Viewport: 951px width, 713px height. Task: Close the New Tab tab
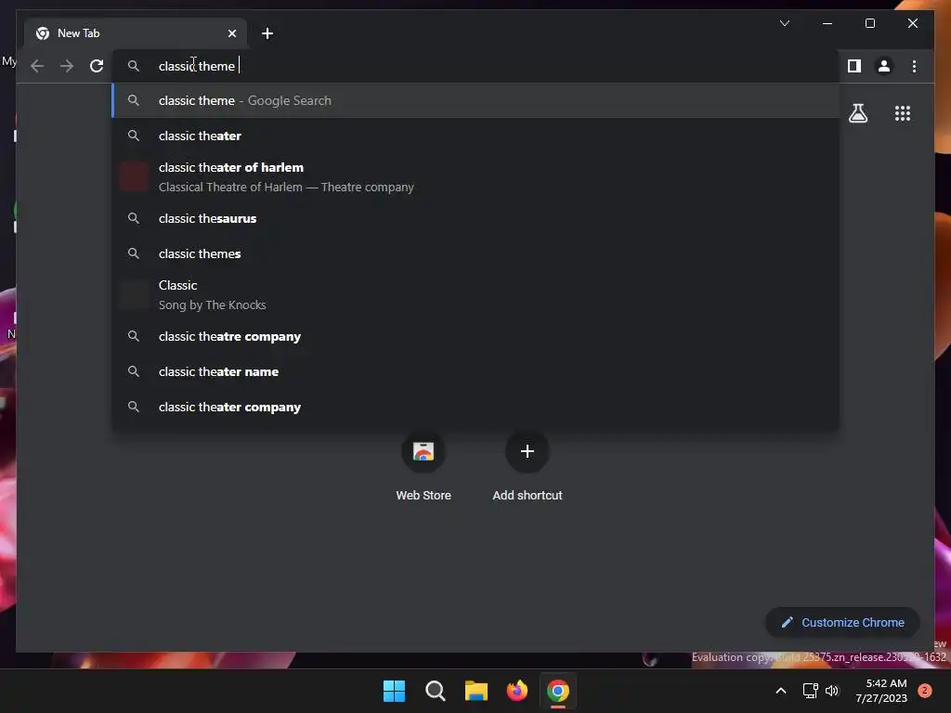(231, 33)
